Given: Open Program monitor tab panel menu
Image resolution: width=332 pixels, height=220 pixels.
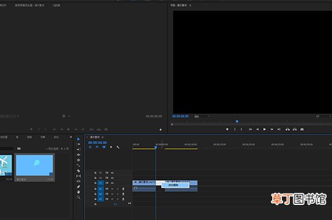Looking at the screenshot, I should [190, 5].
